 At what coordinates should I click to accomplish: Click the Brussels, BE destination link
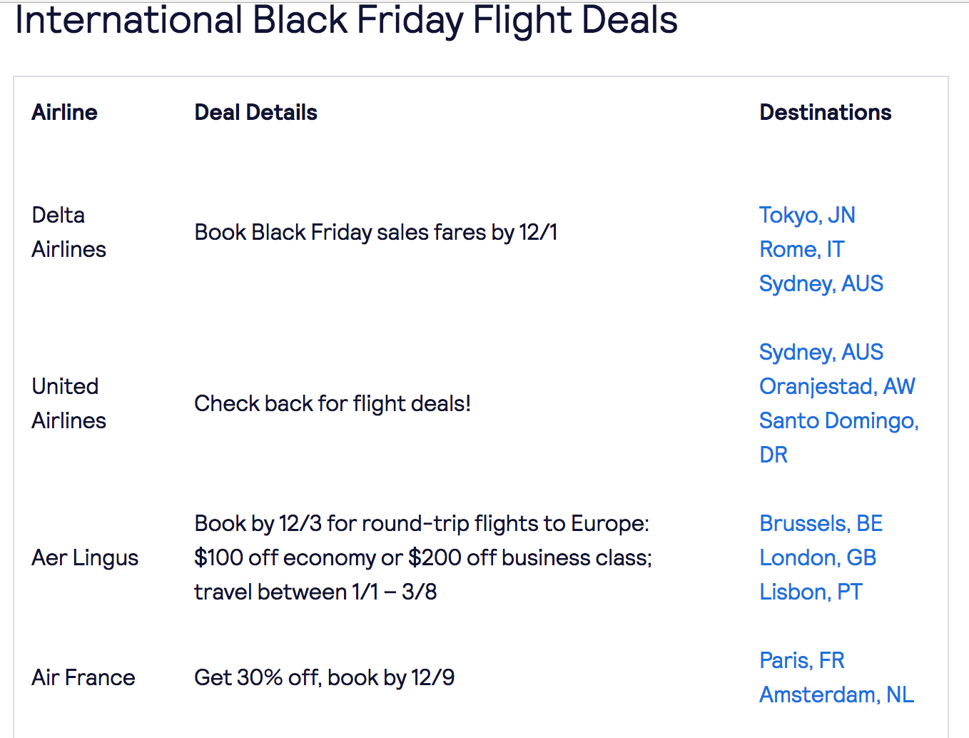(x=821, y=523)
